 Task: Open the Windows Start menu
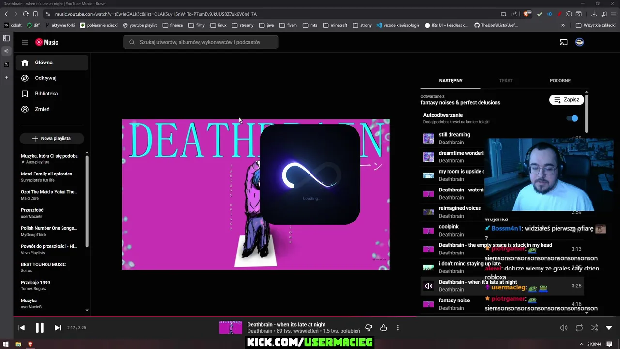6,344
